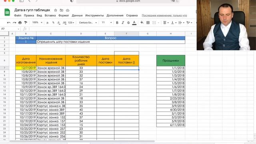Decrease decimal places

coord(59,23)
